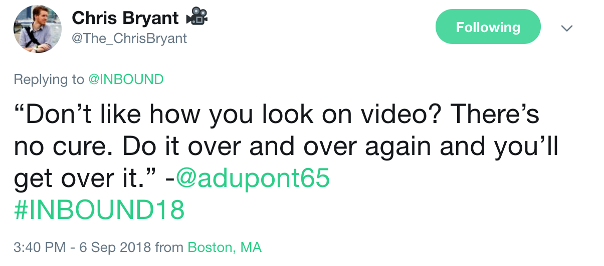The height and width of the screenshot is (266, 604).
Task: Select the 'Replying to' label text
Action: 49,79
